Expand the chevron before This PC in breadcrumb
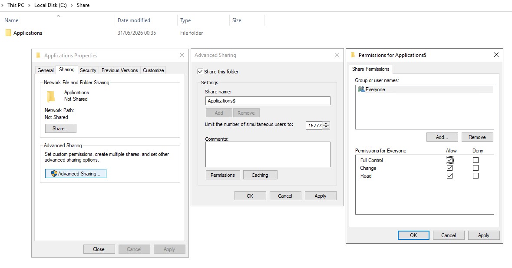512x268 pixels. [x=2, y=5]
